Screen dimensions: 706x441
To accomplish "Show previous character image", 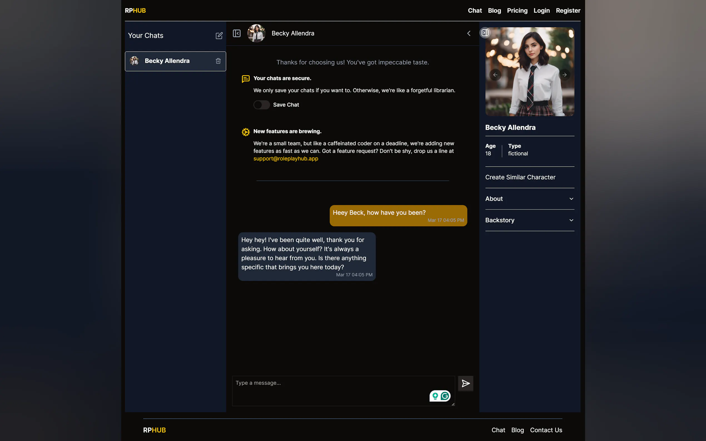I will point(495,75).
